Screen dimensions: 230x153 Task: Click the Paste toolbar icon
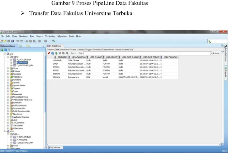tap(34, 41)
